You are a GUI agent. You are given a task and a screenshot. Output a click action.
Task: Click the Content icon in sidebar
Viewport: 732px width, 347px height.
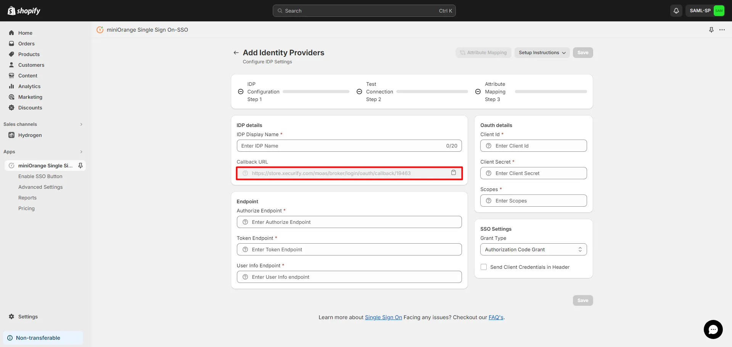pyautogui.click(x=11, y=76)
